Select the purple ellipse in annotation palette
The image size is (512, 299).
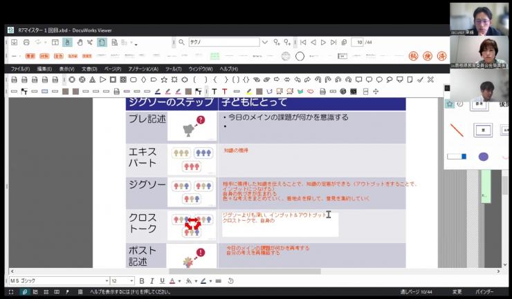[483, 157]
